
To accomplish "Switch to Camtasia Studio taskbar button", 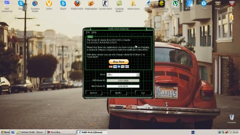I will [31, 132].
